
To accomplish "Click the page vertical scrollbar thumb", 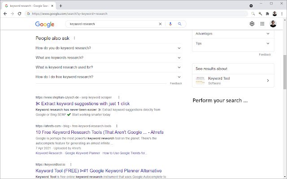I will coord(285,72).
